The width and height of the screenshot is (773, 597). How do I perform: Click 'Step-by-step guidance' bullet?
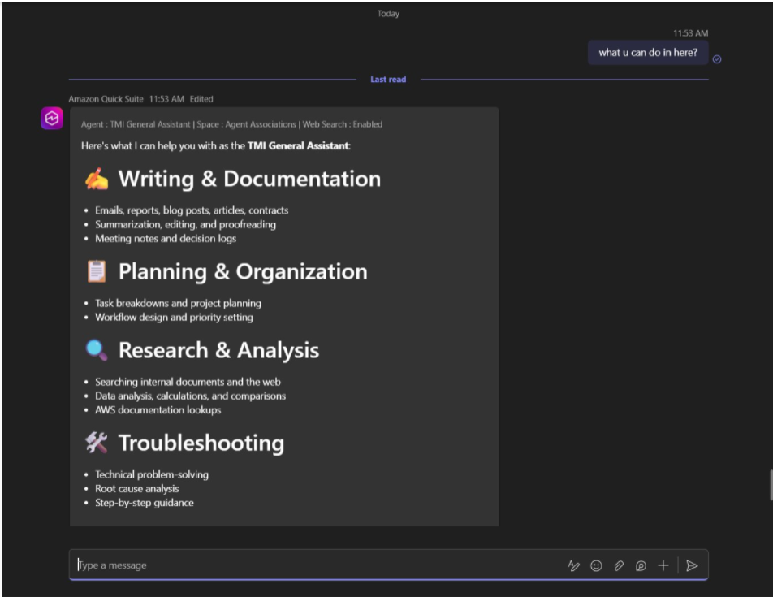[145, 503]
